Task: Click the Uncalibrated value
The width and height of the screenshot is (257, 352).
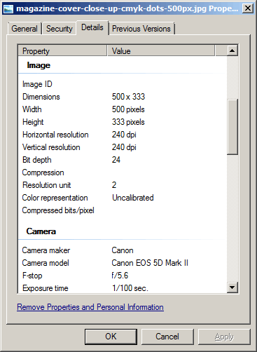Action: [133, 198]
